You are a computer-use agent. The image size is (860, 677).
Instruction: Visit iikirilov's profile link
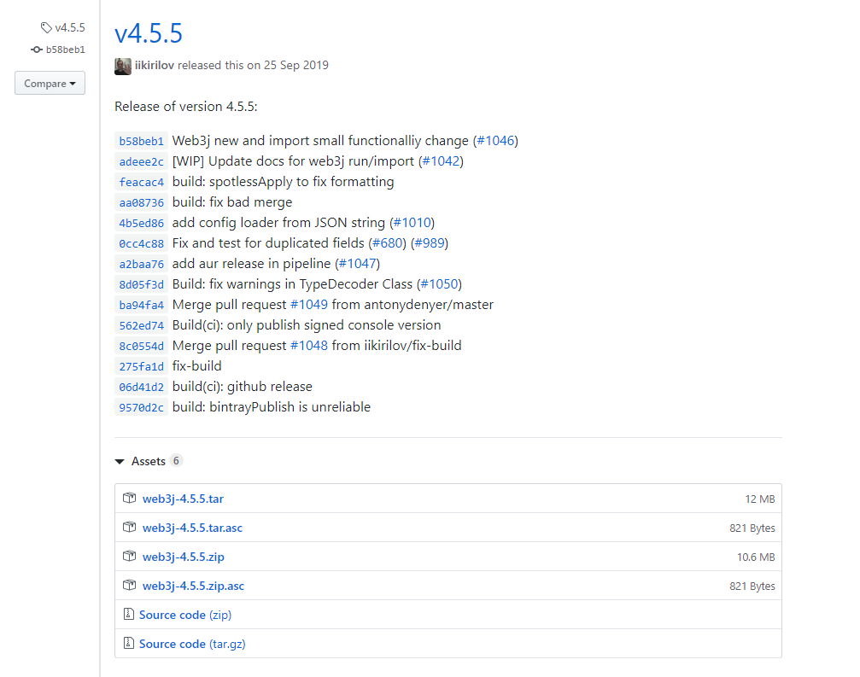154,65
